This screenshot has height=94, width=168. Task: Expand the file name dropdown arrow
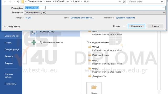[164, 8]
